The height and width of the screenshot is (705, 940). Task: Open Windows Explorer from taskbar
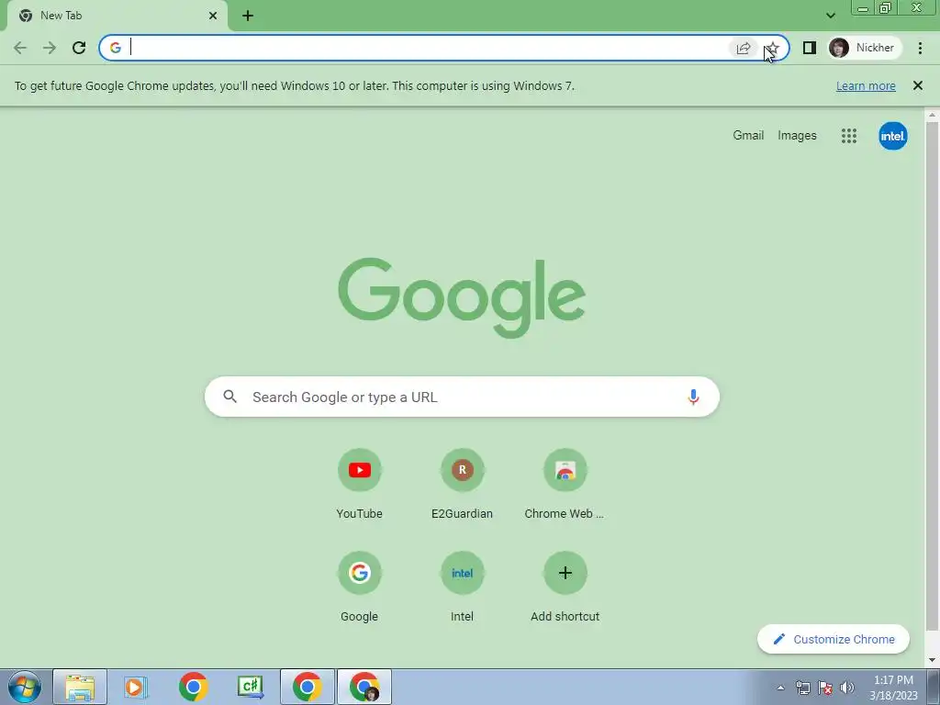[x=80, y=687]
